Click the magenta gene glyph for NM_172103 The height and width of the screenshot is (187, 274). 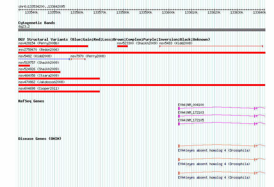click(x=222, y=116)
